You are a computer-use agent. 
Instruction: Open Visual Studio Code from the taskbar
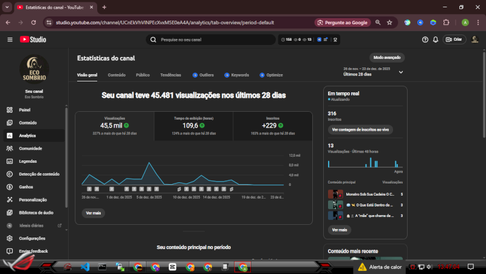(85, 267)
